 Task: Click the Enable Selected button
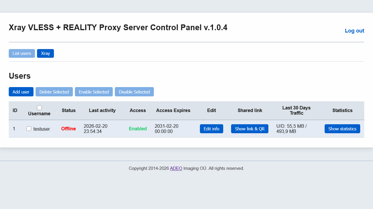[94, 92]
